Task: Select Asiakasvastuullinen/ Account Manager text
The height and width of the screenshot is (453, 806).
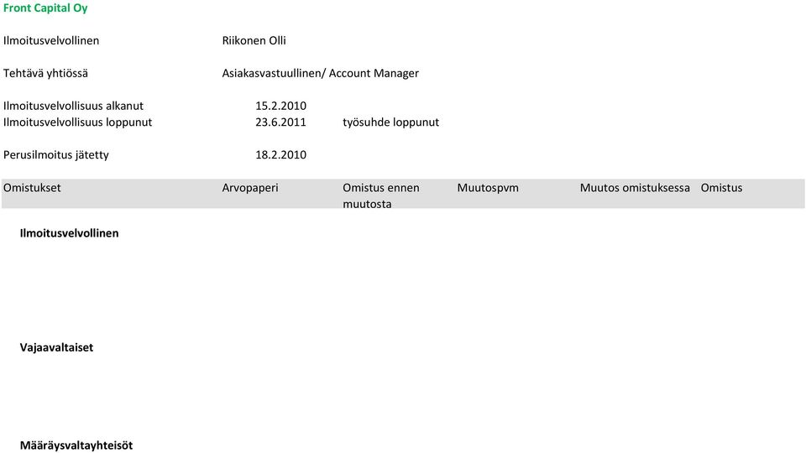Action: tap(320, 74)
